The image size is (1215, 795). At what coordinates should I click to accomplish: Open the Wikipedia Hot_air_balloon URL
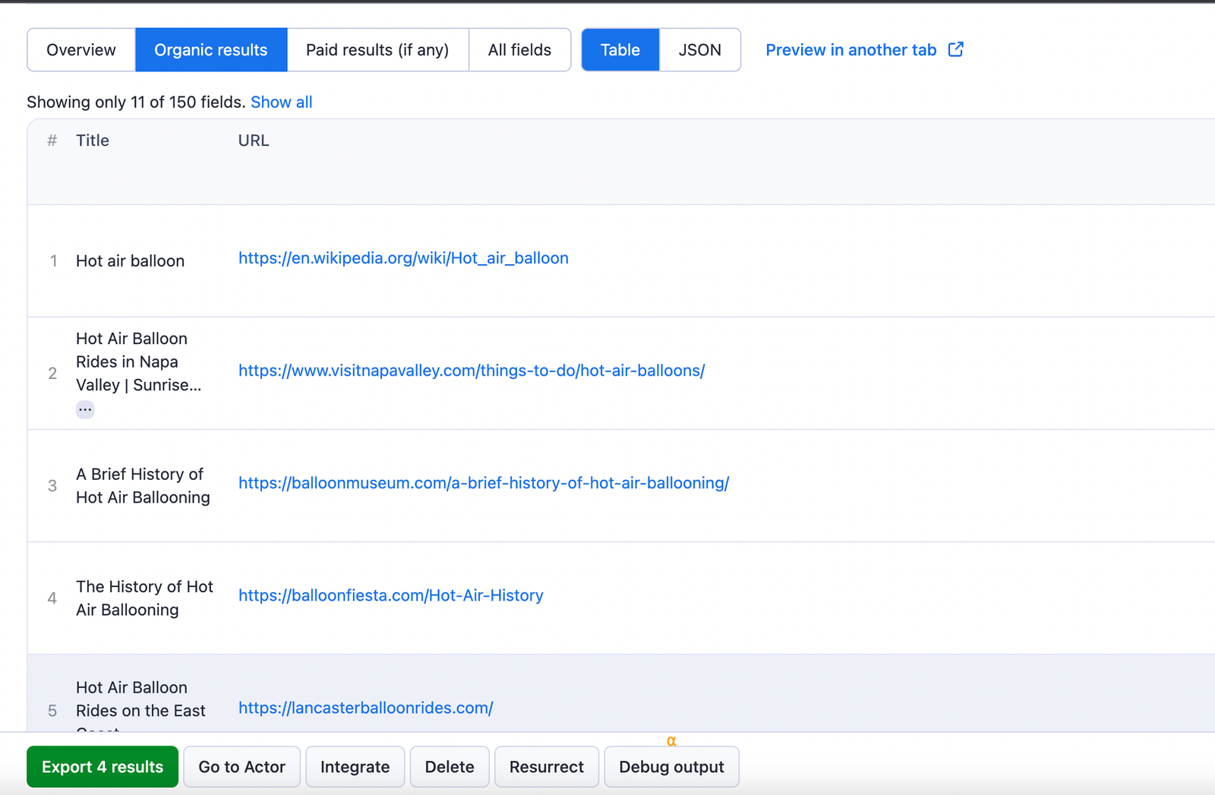coord(403,258)
